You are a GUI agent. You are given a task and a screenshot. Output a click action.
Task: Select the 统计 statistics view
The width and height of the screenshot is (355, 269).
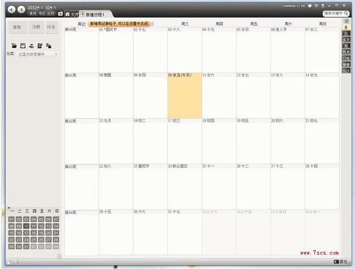point(346,71)
